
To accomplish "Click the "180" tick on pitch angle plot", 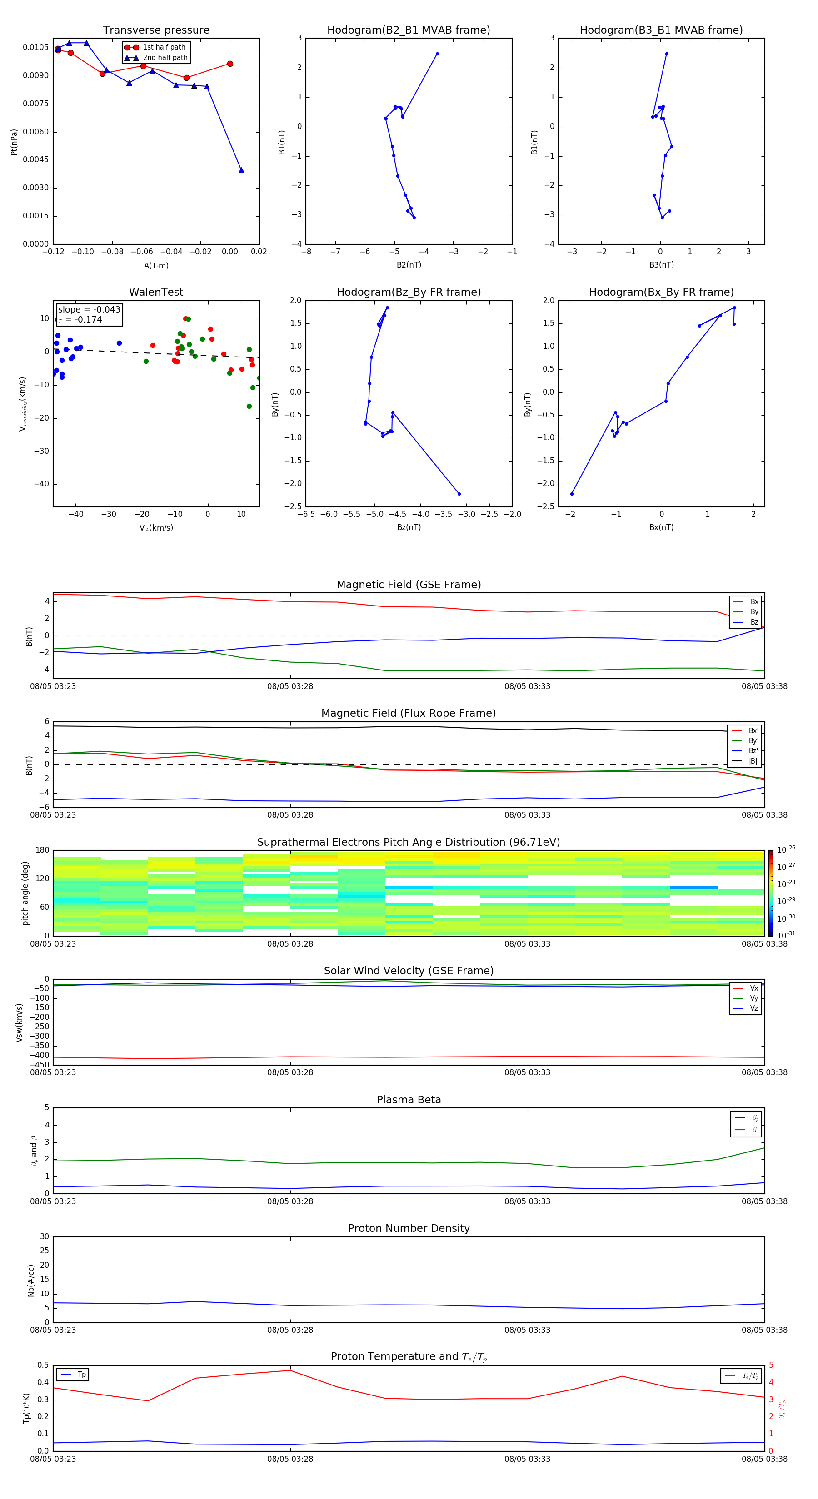I will (x=43, y=850).
